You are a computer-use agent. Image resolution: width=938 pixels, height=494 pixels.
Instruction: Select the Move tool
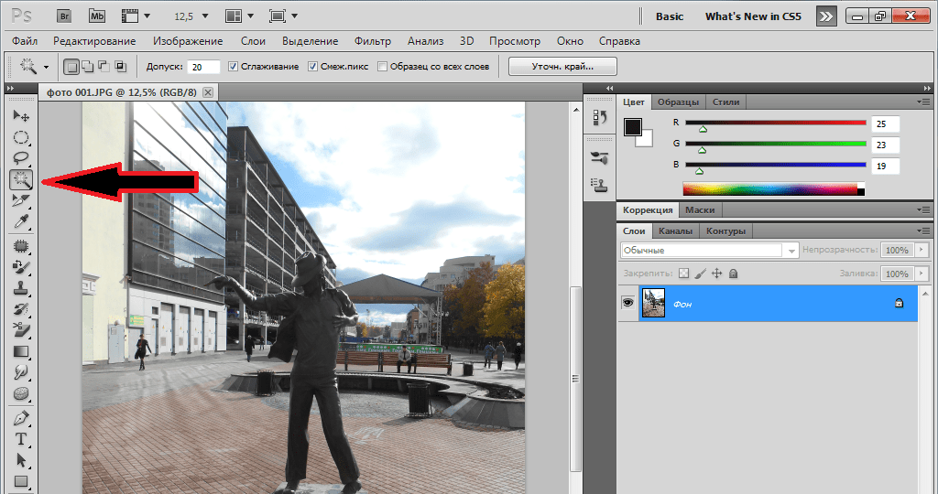pos(21,116)
